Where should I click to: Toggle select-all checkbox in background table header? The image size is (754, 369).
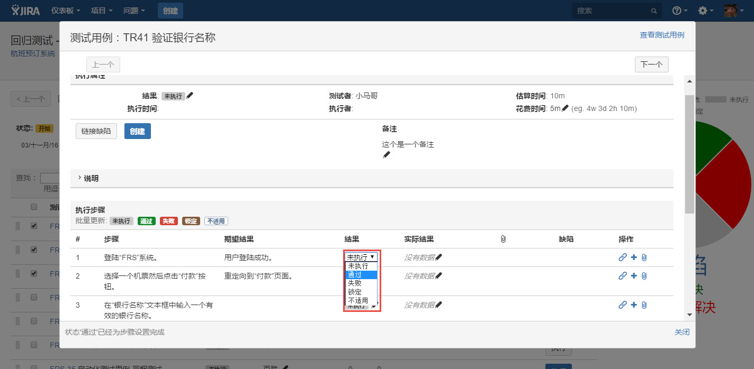coord(34,207)
